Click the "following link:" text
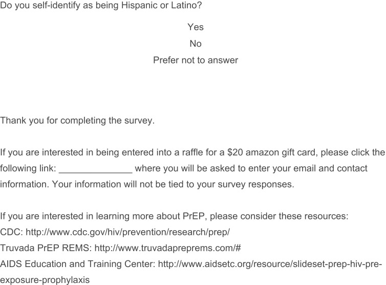386x285 pixels. tap(28, 169)
